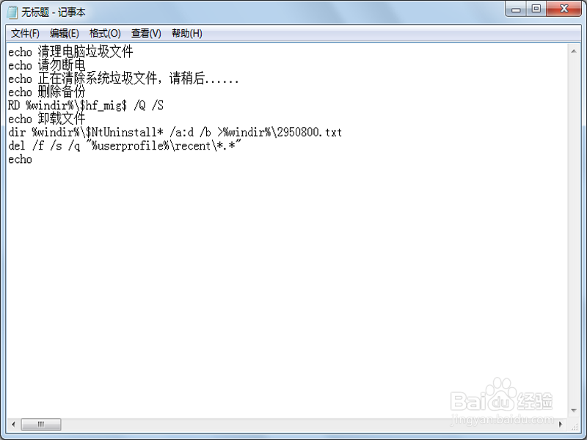587x440 pixels.
Task: Click the window resize grip corner
Action: point(574,426)
